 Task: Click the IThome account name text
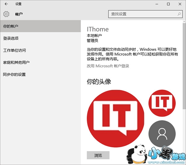98,29
